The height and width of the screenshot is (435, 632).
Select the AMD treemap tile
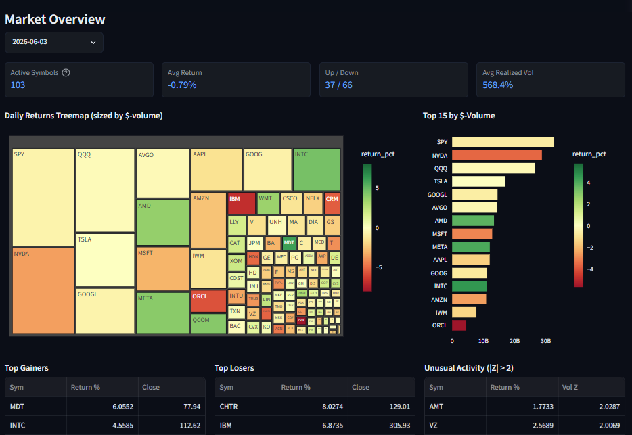tap(162, 222)
